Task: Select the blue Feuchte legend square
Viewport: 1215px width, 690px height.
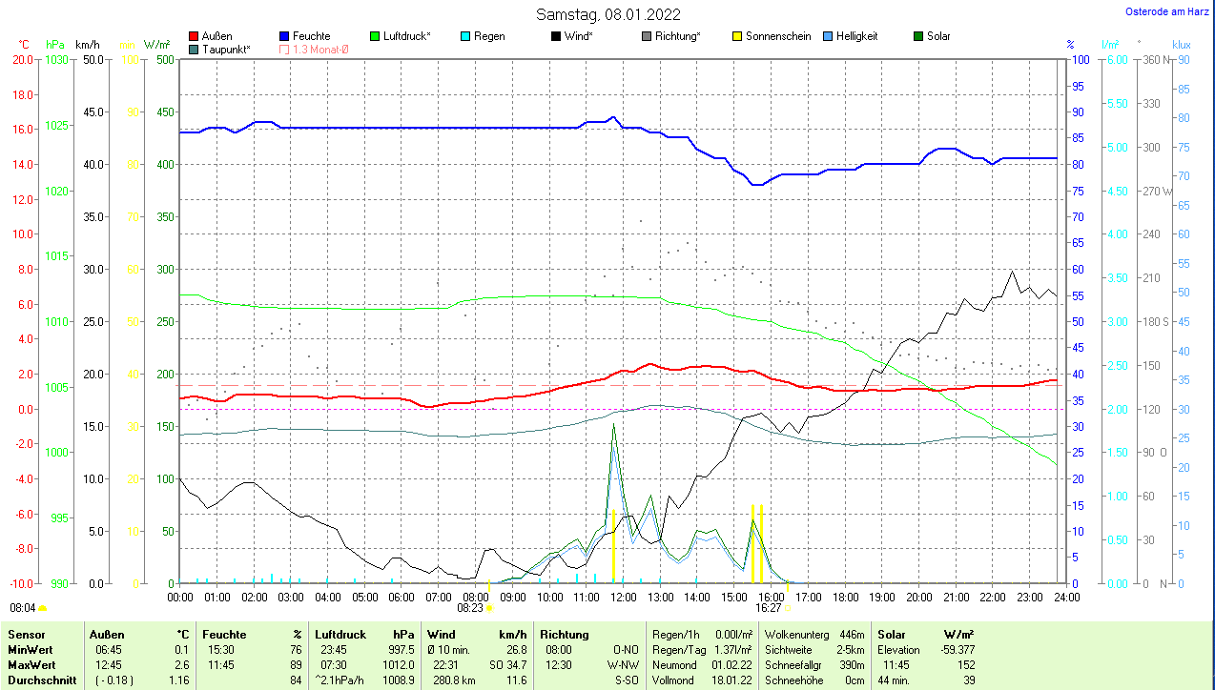Action: click(x=284, y=36)
